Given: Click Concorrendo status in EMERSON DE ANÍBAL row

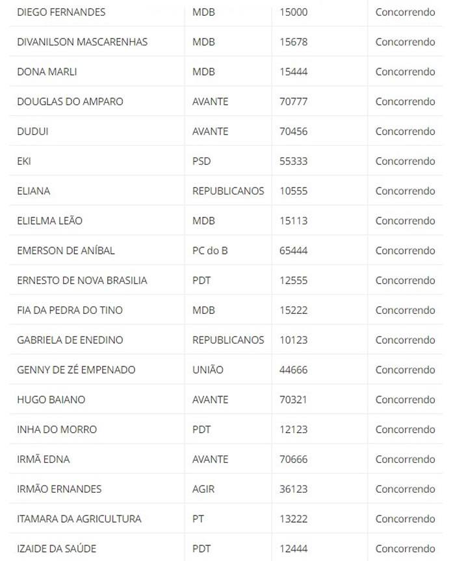Looking at the screenshot, I should (405, 251).
